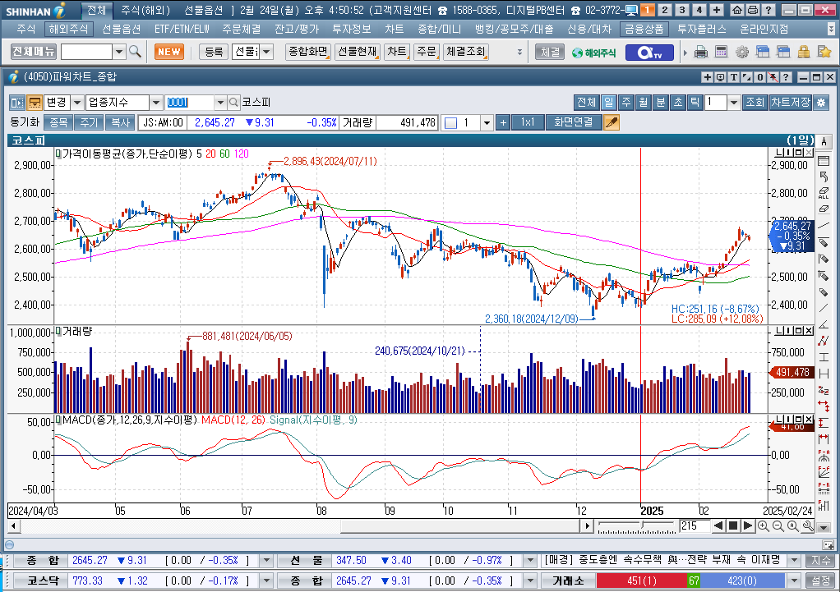Viewport: 840px width, 592px height.
Task: Click the help question mark on chart title bar
Action: tap(786, 77)
